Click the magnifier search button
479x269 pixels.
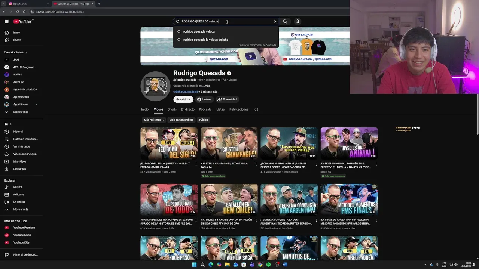point(285,21)
